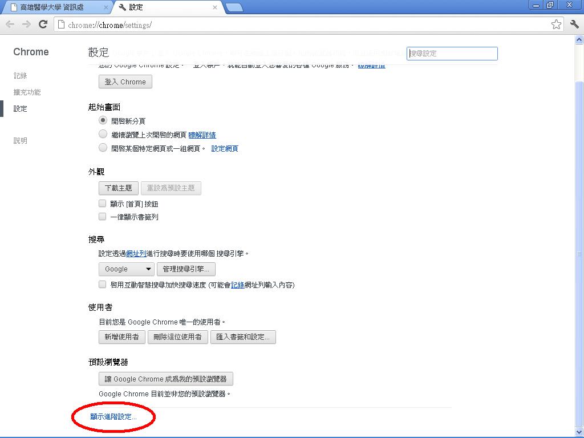Open 擴充功能 in the sidebar
The image size is (584, 438).
[27, 92]
